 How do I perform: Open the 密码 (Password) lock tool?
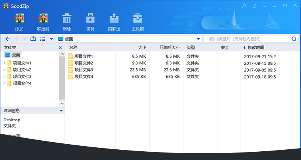pyautogui.click(x=90, y=19)
